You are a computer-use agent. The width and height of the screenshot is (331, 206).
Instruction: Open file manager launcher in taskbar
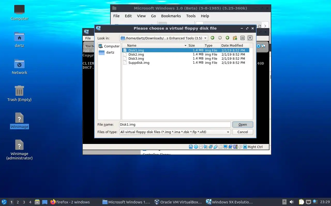click(37, 202)
